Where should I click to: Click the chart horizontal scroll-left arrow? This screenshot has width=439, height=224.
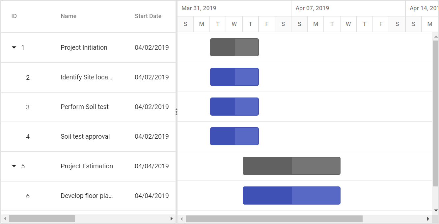(181, 219)
